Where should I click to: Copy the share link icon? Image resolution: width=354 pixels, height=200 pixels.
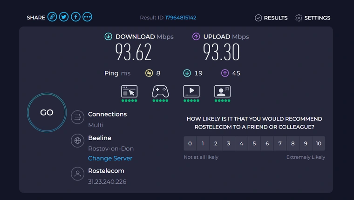click(52, 17)
